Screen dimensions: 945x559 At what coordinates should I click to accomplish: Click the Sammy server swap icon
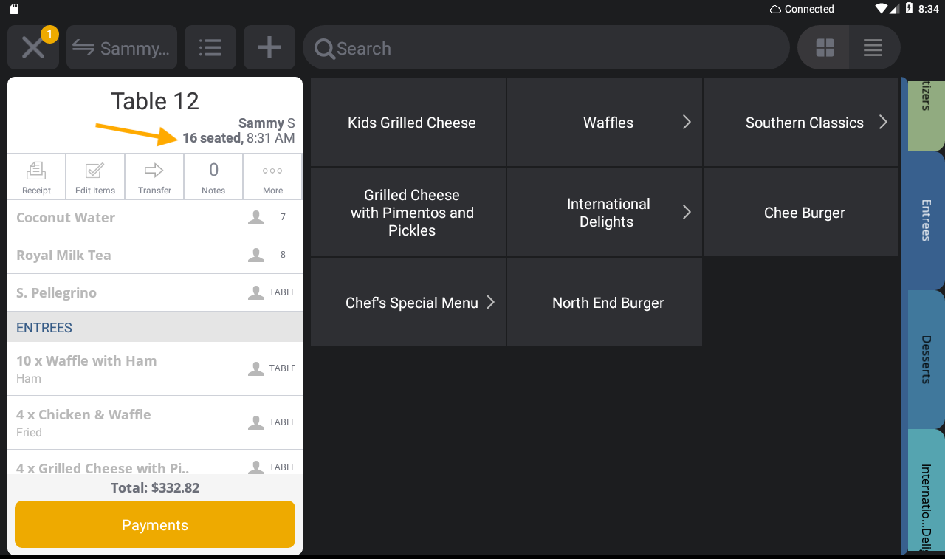121,47
